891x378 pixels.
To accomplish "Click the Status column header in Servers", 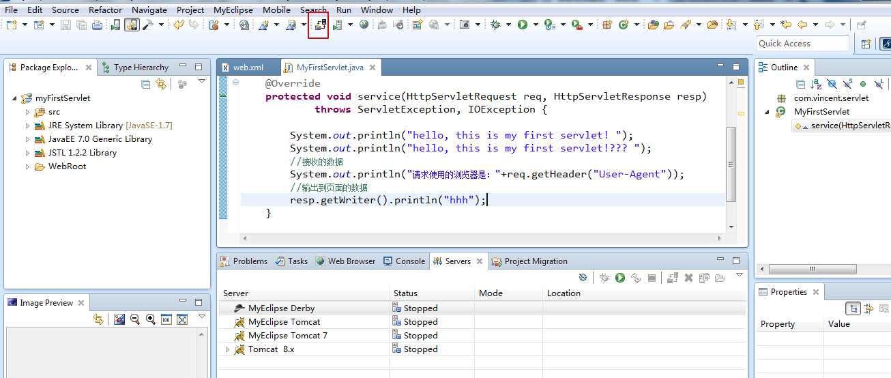I will (x=432, y=293).
